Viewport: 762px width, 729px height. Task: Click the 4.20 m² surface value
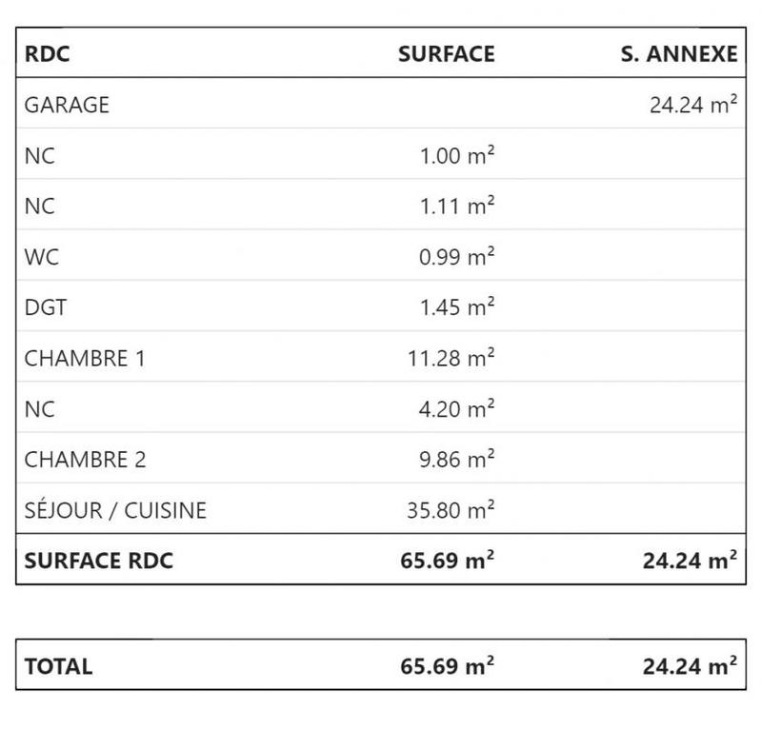[456, 408]
